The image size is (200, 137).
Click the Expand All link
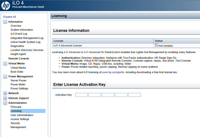tap(10, 17)
